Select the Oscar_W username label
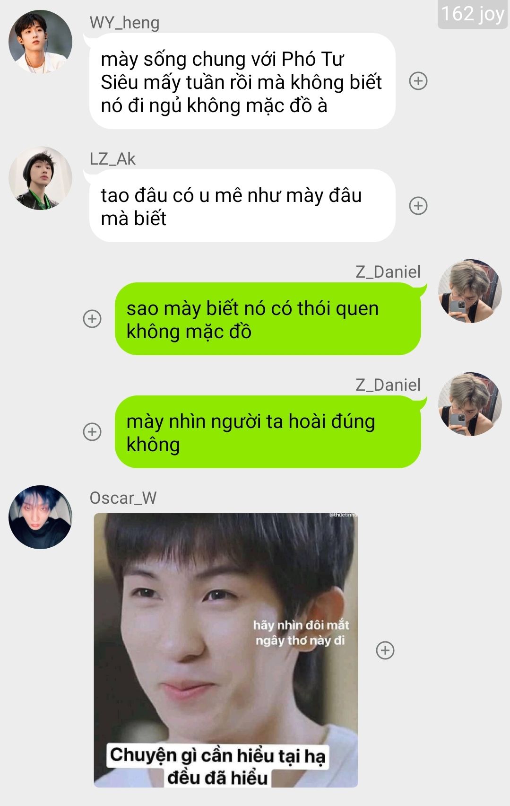This screenshot has width=510, height=806. pyautogui.click(x=123, y=498)
